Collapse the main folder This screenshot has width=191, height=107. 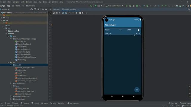point(6,34)
